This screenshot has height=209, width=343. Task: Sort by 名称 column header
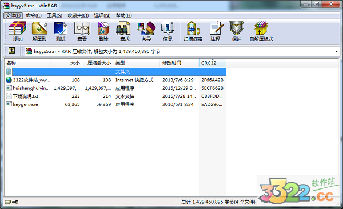coord(27,63)
